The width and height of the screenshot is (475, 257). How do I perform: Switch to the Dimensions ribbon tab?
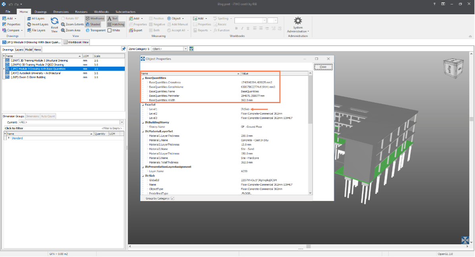[x=61, y=12]
